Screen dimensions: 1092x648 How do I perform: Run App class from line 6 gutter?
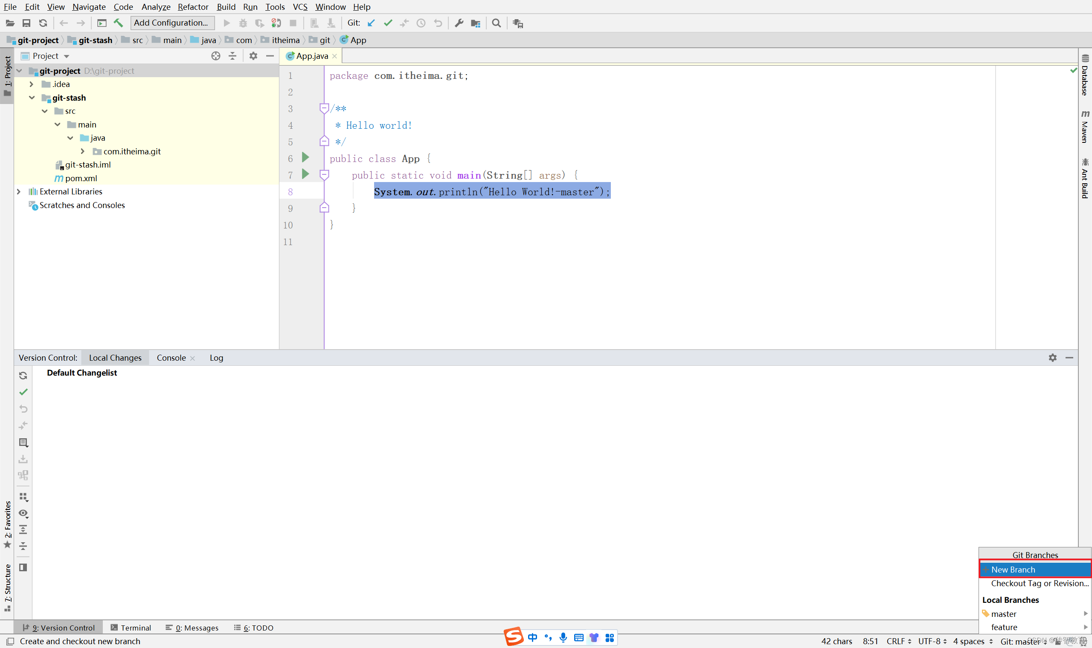click(x=305, y=158)
